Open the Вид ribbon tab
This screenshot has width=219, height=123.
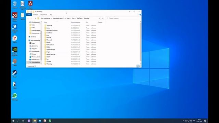click(51, 15)
